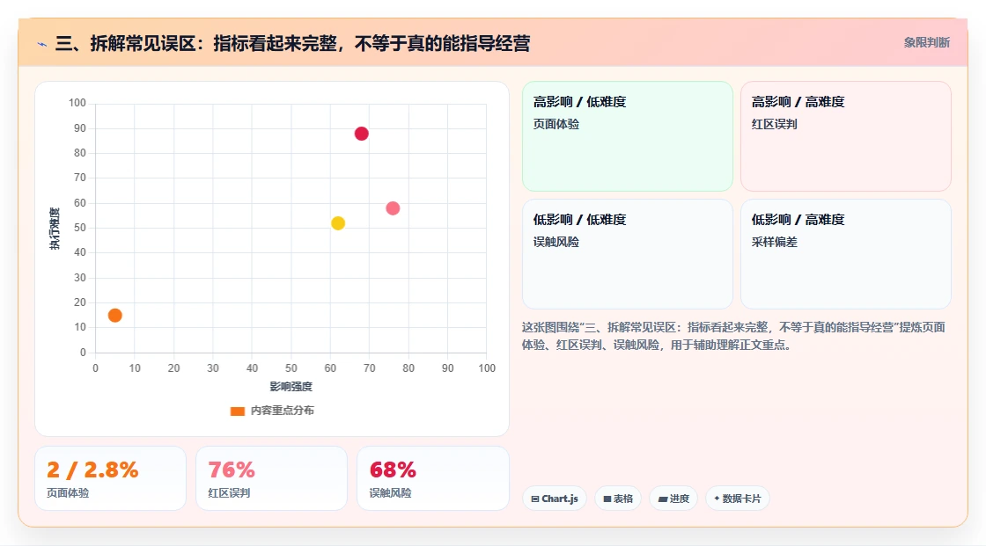
Task: Click the lightning icon beside the title
Action: pos(42,44)
